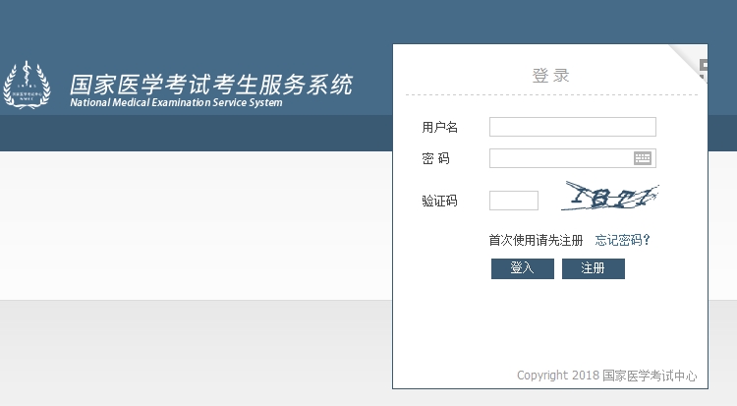Open the 忘记密码? forgot password link
Screen dimensions: 737x406
[x=623, y=240]
